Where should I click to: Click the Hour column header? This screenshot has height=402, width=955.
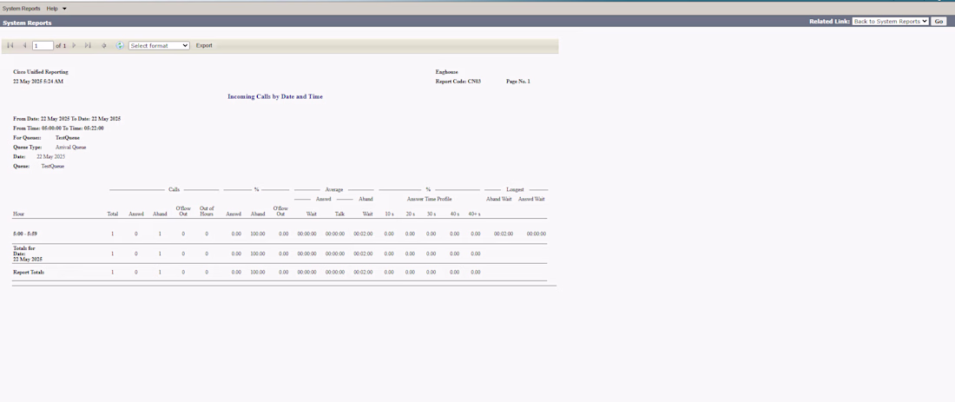(x=19, y=214)
